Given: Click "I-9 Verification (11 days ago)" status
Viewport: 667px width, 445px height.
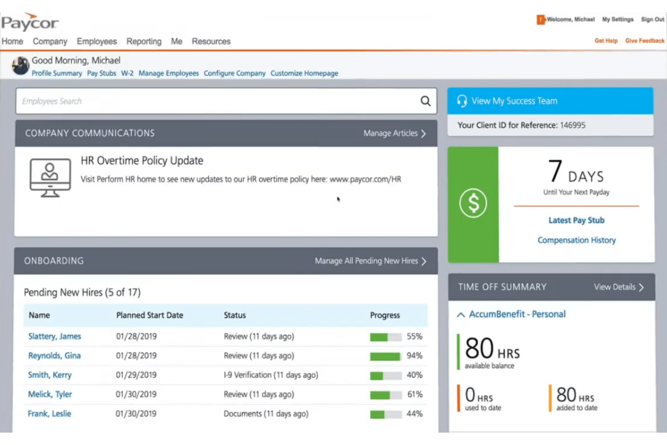Looking at the screenshot, I should pyautogui.click(x=271, y=375).
